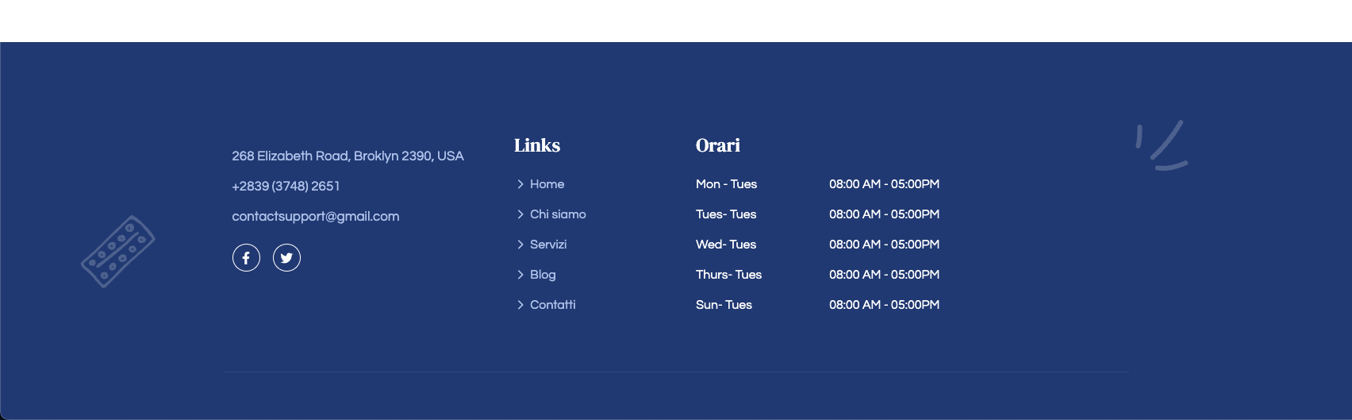Select the 268 Elizabeth Road address text
The image size is (1352, 420).
tap(348, 156)
